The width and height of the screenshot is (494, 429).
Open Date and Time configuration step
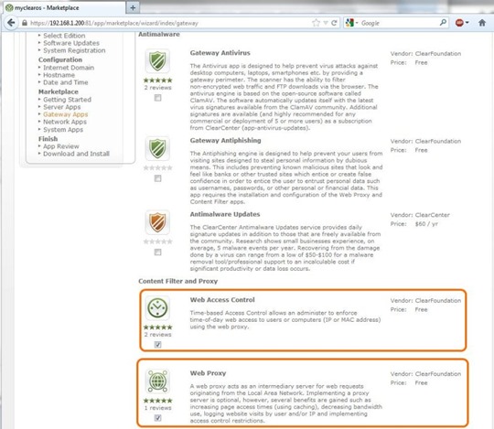click(66, 82)
